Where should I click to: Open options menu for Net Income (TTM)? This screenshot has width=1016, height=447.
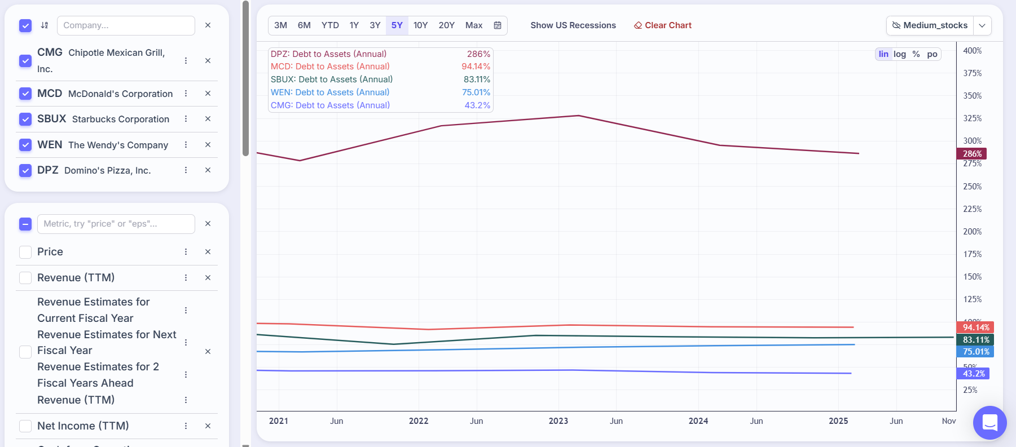coord(186,426)
